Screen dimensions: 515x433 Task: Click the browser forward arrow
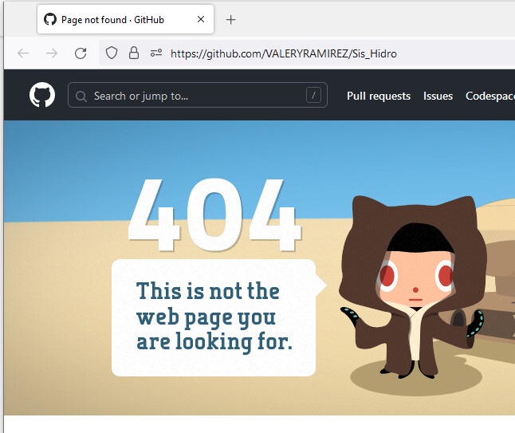52,53
